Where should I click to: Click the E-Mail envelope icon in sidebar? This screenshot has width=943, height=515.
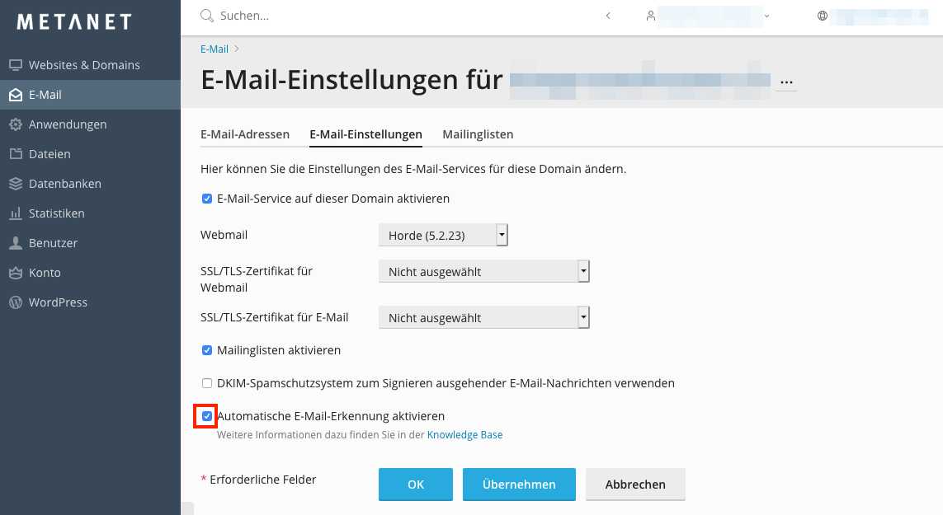coord(15,95)
